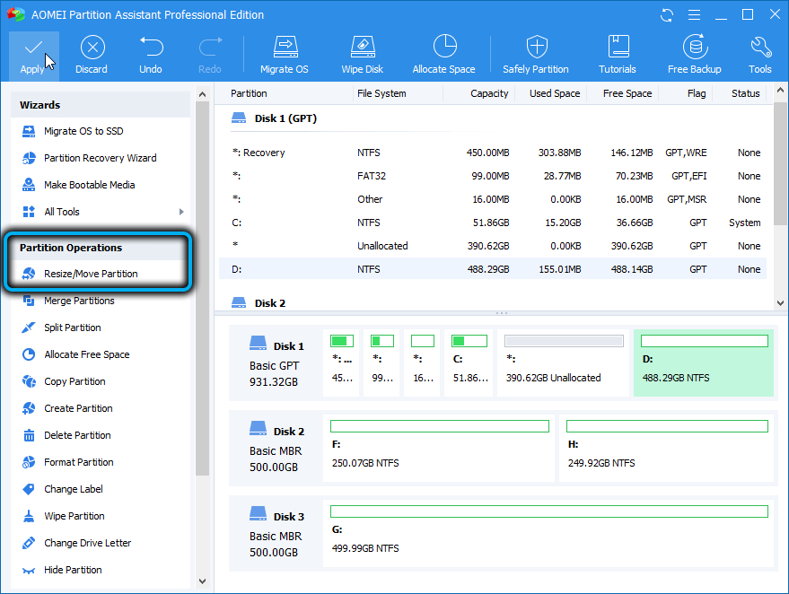The image size is (789, 594).
Task: Choose Merge Partitions in sidebar
Action: (79, 301)
